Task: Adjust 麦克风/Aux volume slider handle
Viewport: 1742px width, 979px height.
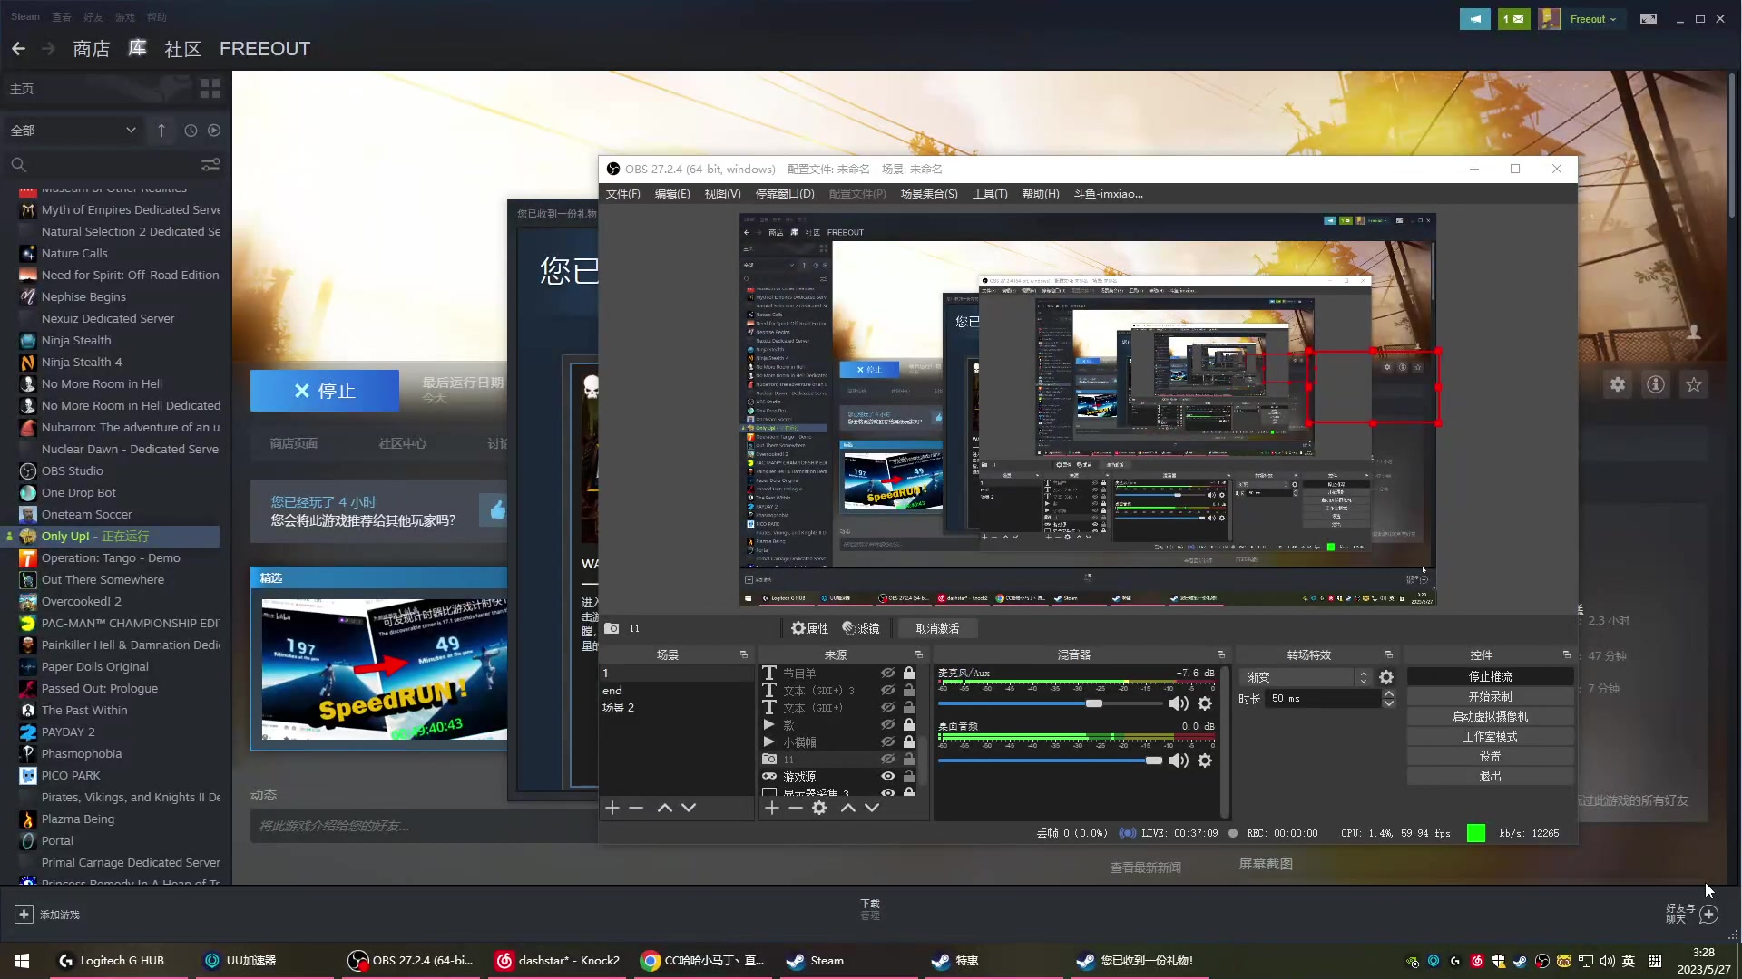Action: click(x=1094, y=704)
